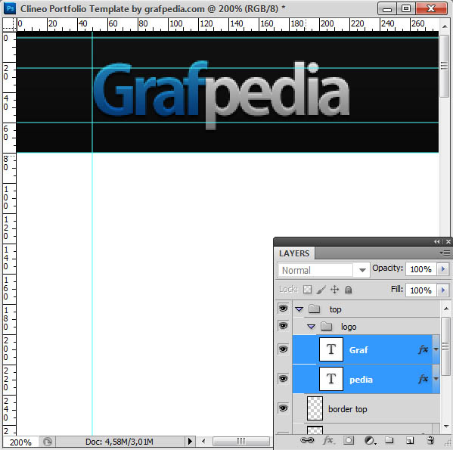Select the border top layer name
Screen dimensions: 453x450
point(348,409)
